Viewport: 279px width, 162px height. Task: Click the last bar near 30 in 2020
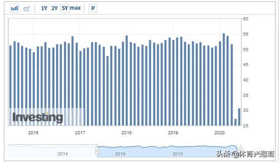(239, 117)
